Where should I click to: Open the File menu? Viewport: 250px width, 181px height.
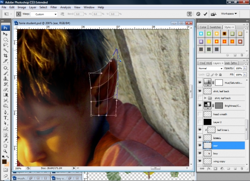(4, 8)
